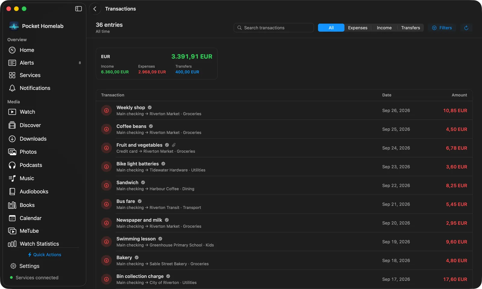This screenshot has width=482, height=289.
Task: Open the Music section
Action: [x=45, y=178]
